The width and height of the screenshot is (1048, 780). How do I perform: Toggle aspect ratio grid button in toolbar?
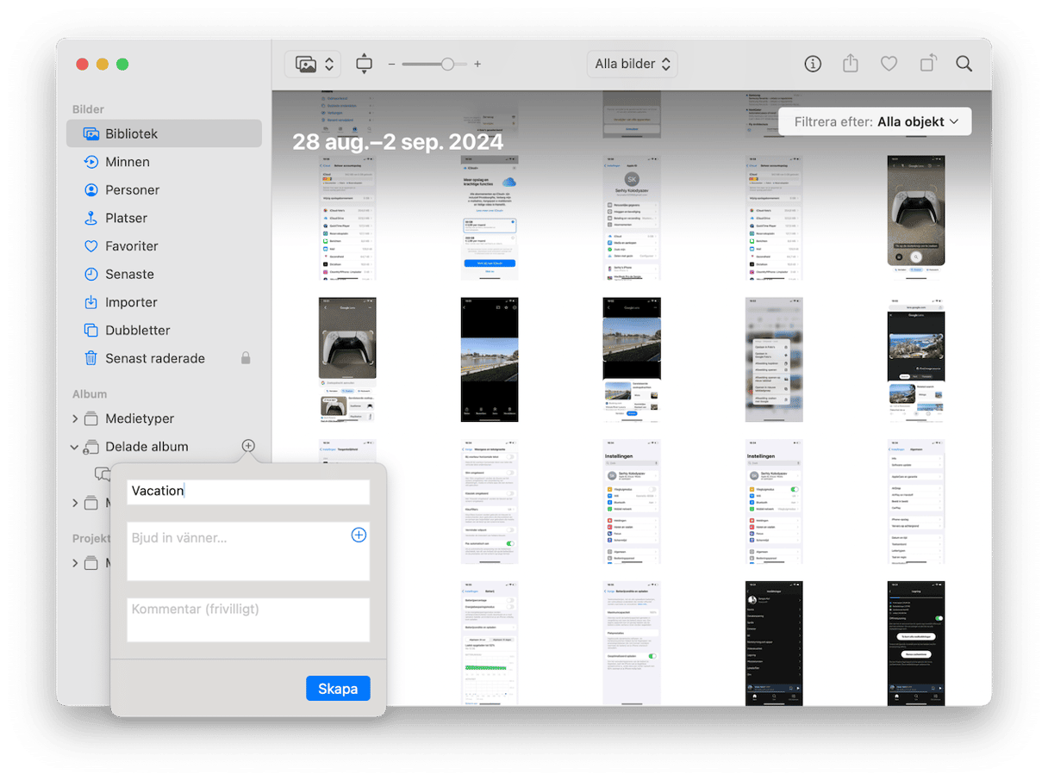(364, 64)
